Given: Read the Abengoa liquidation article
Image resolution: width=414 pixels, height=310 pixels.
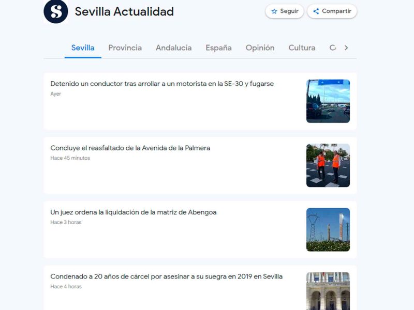Looking at the screenshot, I should [x=134, y=212].
